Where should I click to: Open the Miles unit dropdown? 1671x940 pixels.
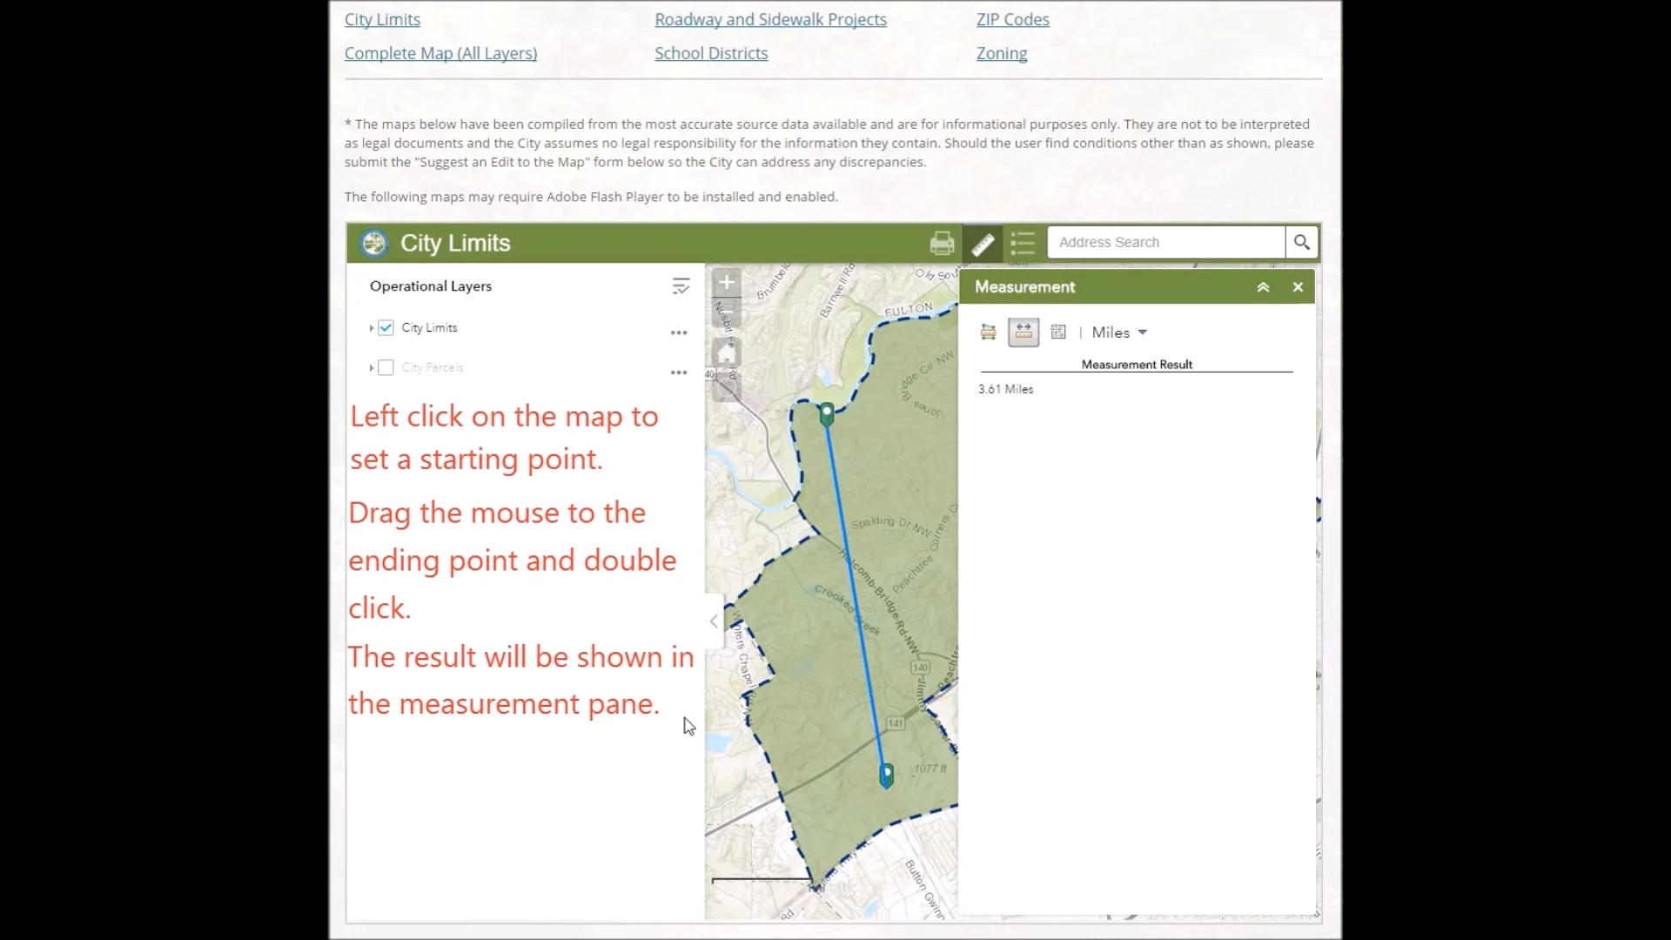pos(1119,332)
